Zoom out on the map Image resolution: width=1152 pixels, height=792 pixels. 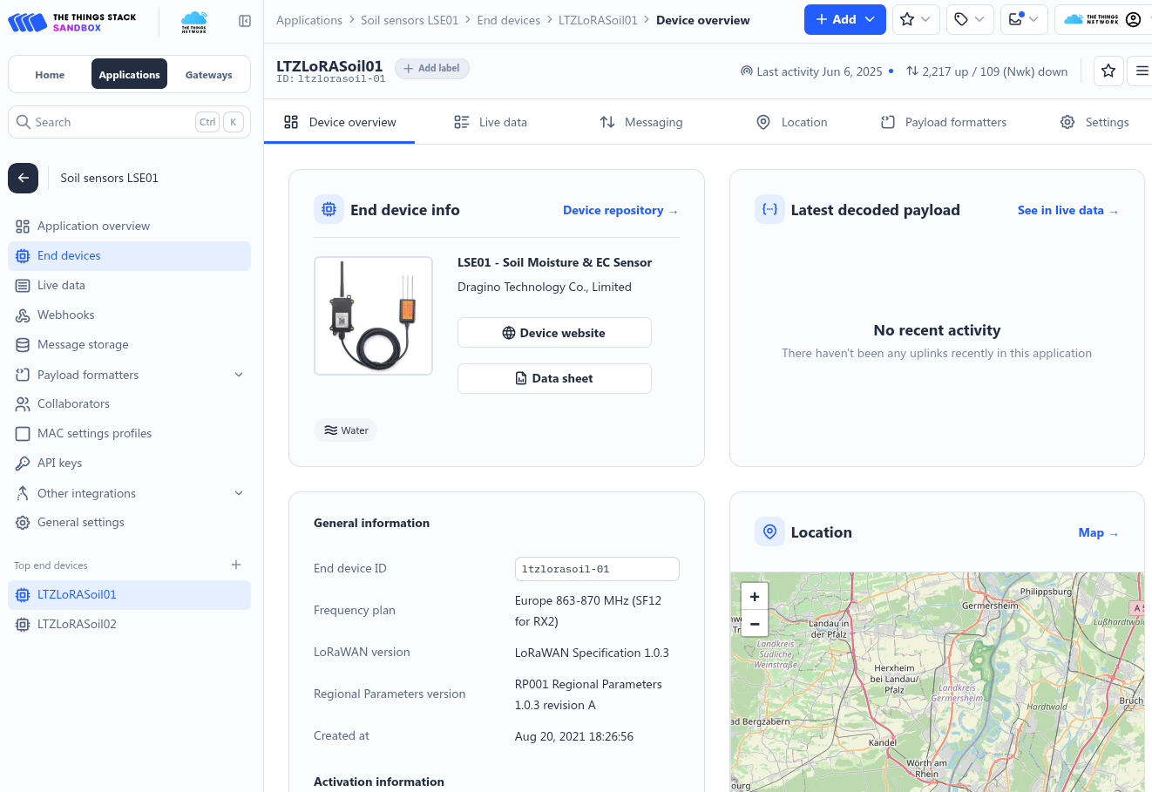[755, 624]
